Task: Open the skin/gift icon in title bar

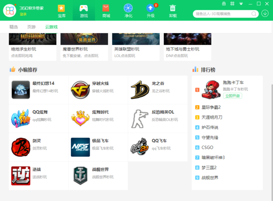Action: tap(224, 4)
